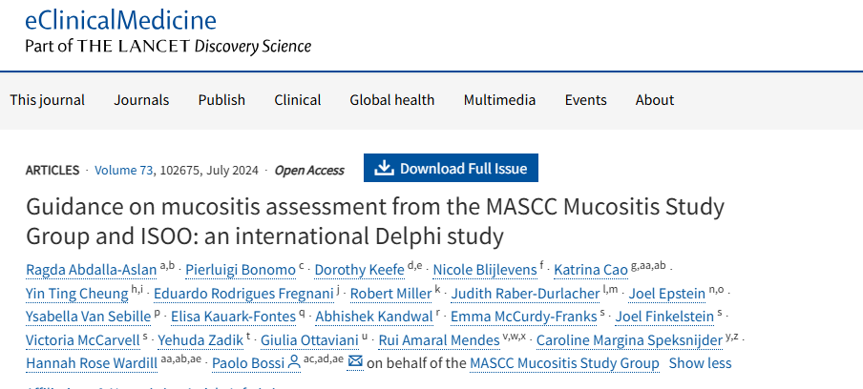Open author Elisa Kauark-Fontes

pyautogui.click(x=233, y=317)
